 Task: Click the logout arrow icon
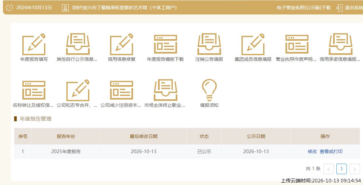[x=339, y=8]
